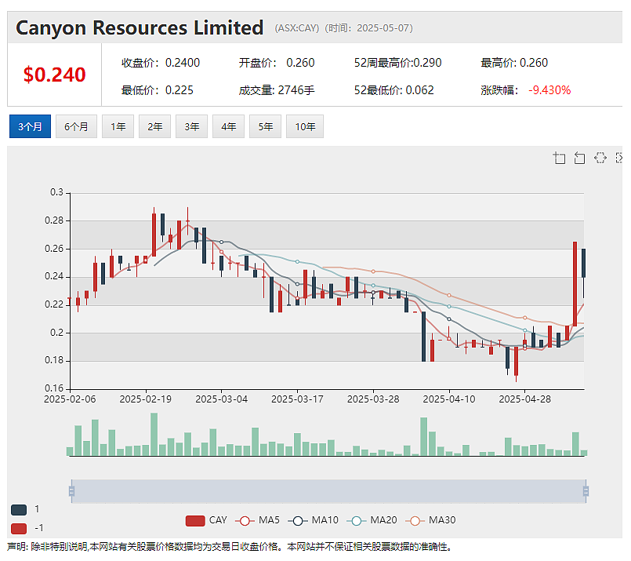Click the data zoom range bar

coord(328,491)
